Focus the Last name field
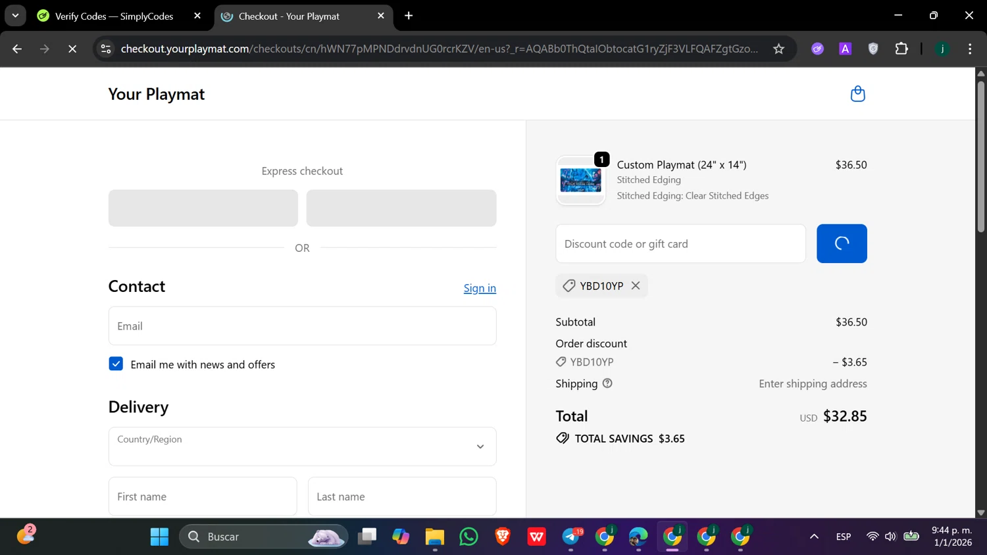987x555 pixels. tap(402, 496)
